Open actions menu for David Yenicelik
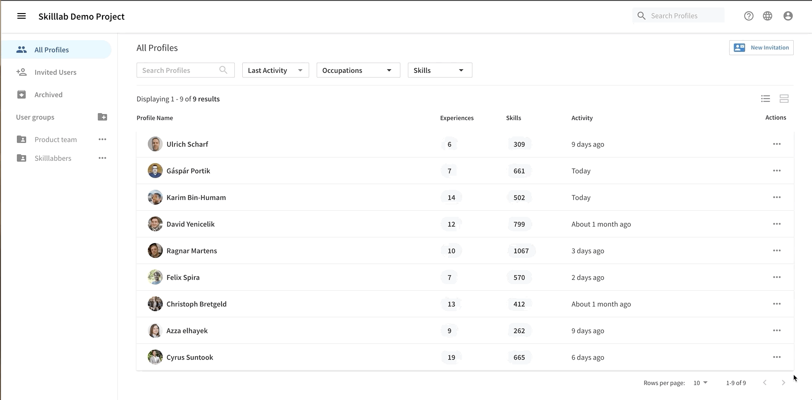This screenshot has height=400, width=812. pos(777,224)
